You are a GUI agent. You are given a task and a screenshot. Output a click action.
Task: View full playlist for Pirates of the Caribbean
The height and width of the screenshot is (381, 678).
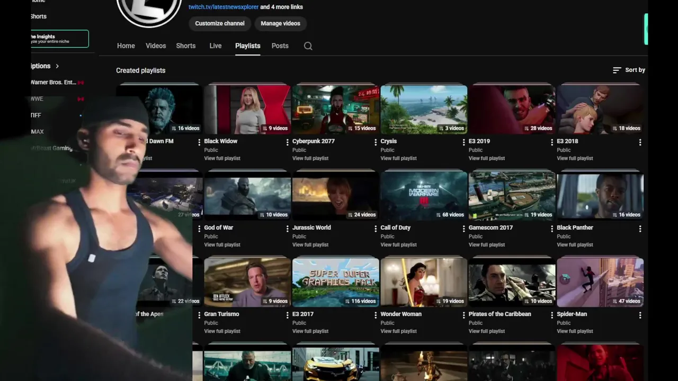tap(487, 331)
